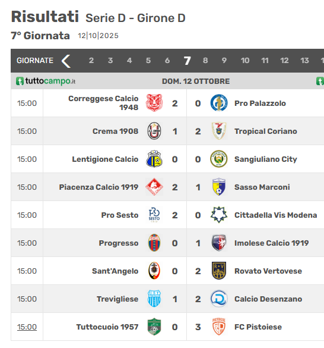
Task: Open Lentigione Calcio team name
Action: pyautogui.click(x=105, y=159)
